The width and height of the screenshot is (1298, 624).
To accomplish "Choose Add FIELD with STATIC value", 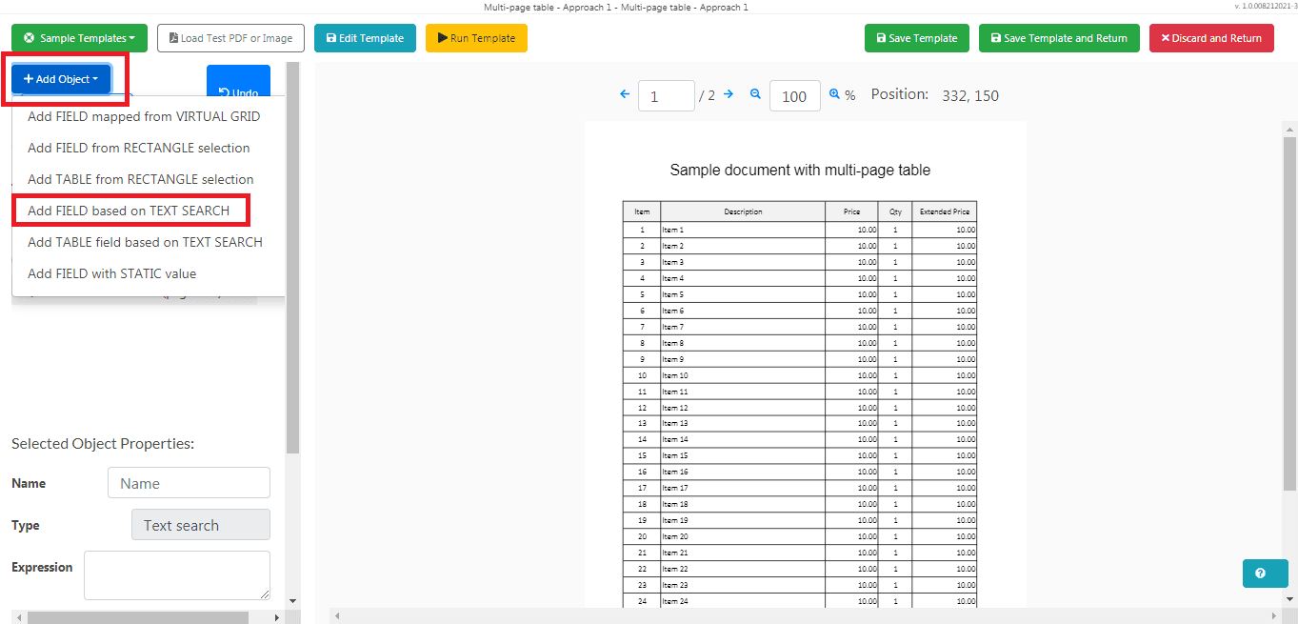I will [111, 273].
